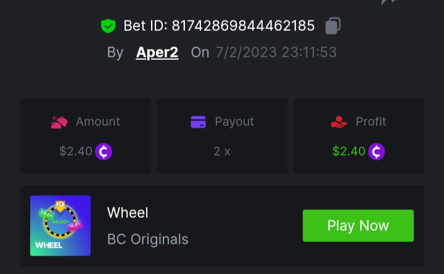Copy the Bet ID using copy icon
444x274 pixels.
click(332, 26)
